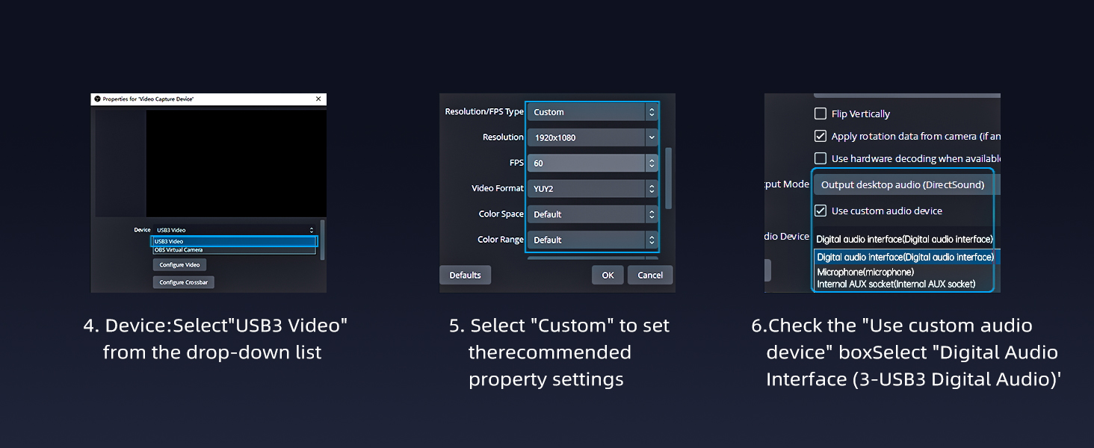
Task: Select Microphone(microphone) from audio device list
Action: 865,273
